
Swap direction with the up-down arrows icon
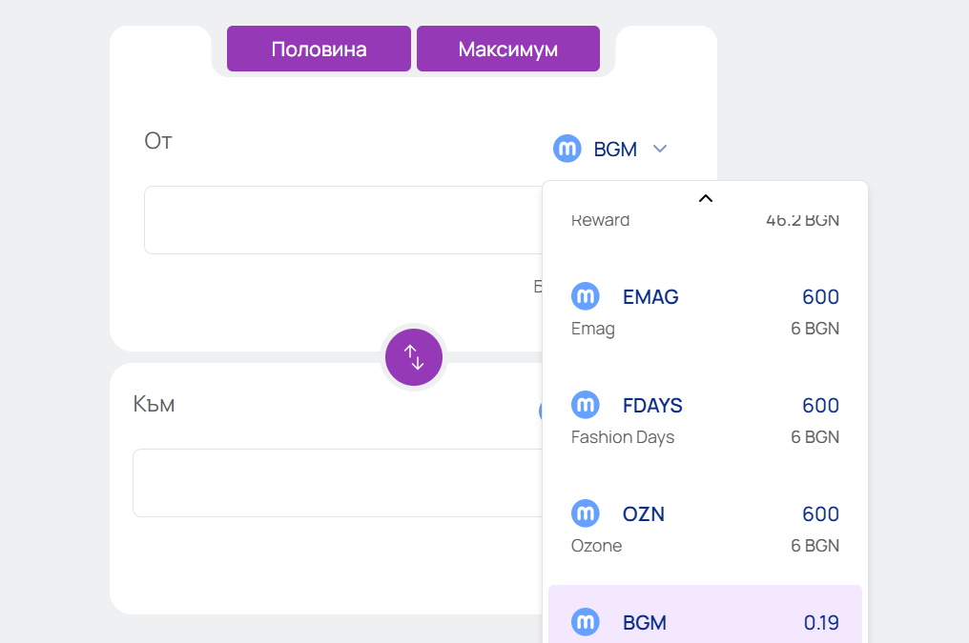[x=413, y=357]
